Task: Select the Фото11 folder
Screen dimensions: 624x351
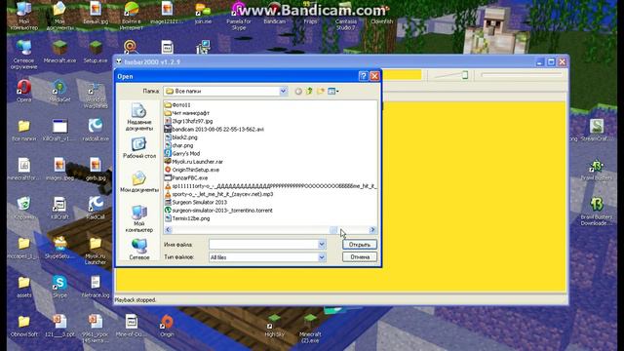Action: [177, 105]
